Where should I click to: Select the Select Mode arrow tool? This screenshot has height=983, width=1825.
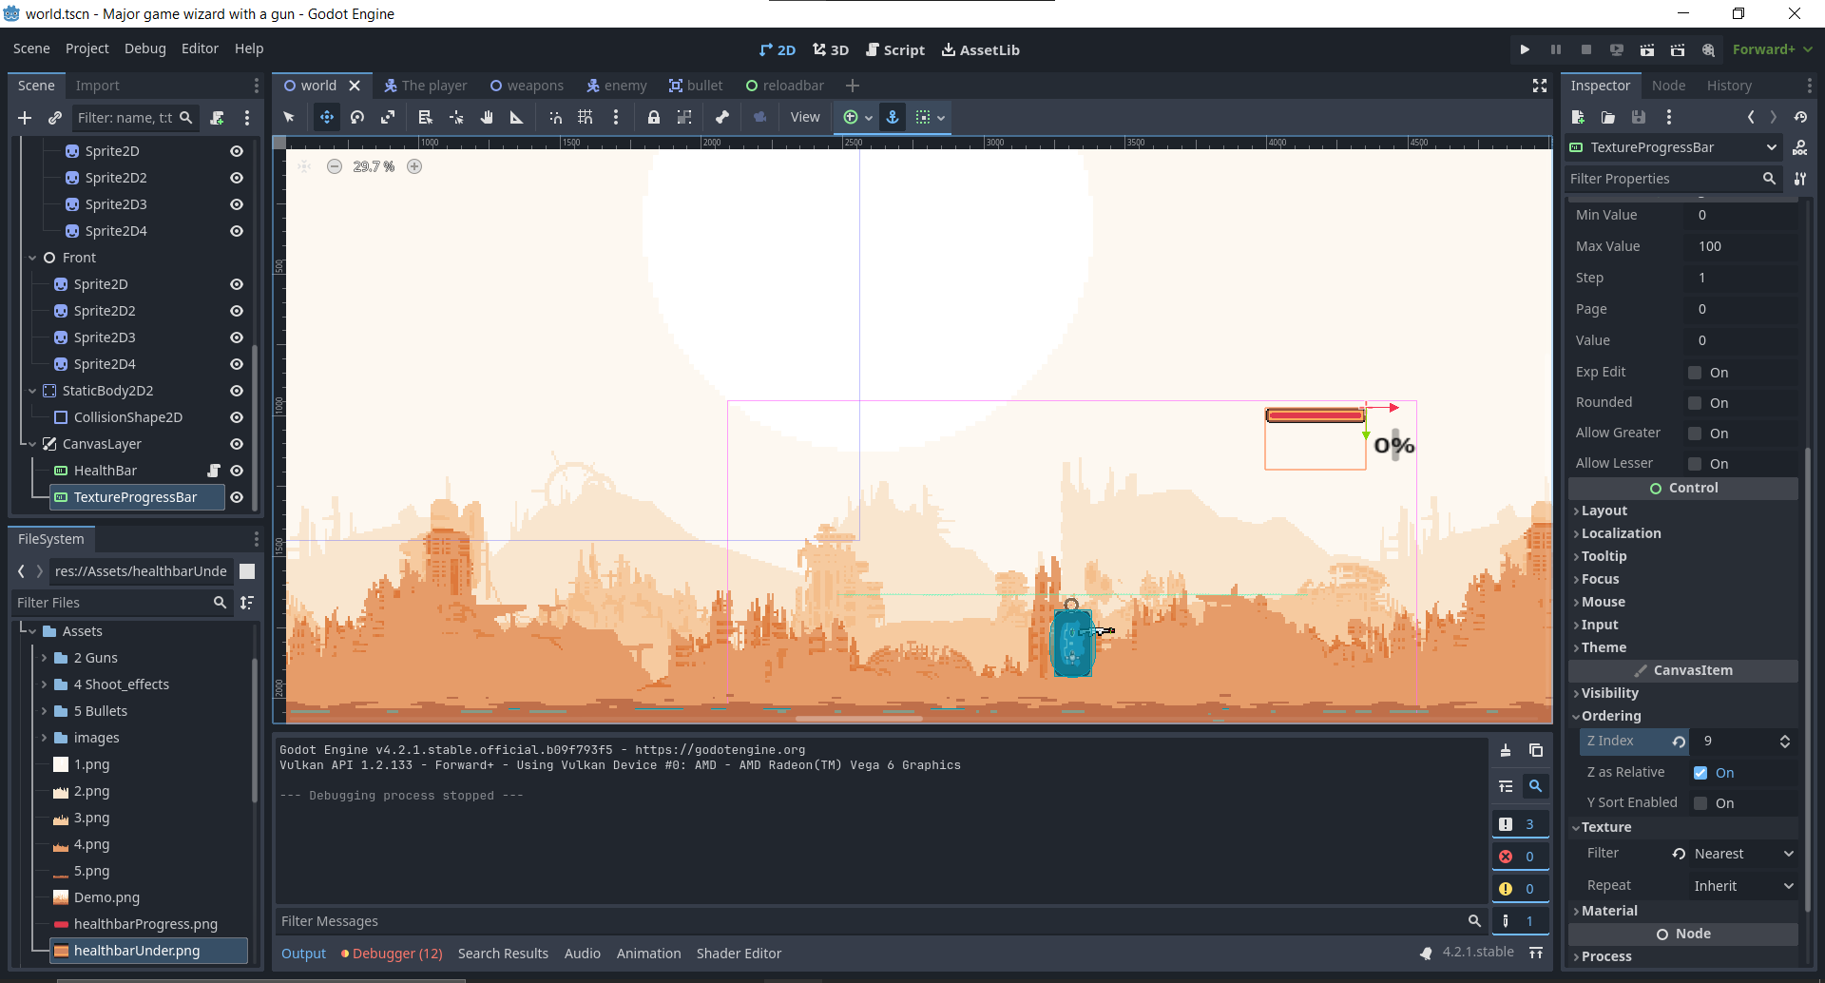point(289,117)
